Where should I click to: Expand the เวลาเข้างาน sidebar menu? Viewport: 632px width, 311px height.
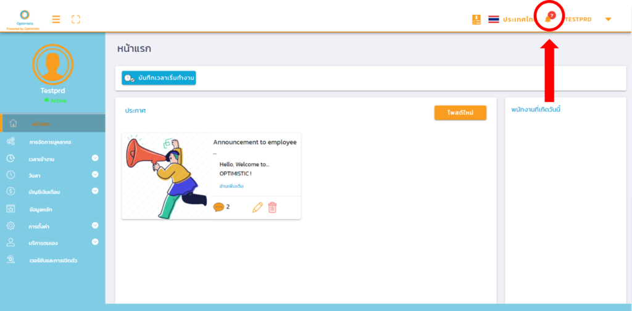pos(95,159)
